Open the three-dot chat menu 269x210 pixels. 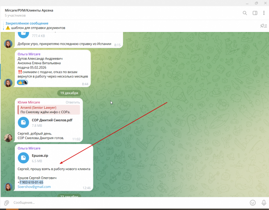click(264, 13)
